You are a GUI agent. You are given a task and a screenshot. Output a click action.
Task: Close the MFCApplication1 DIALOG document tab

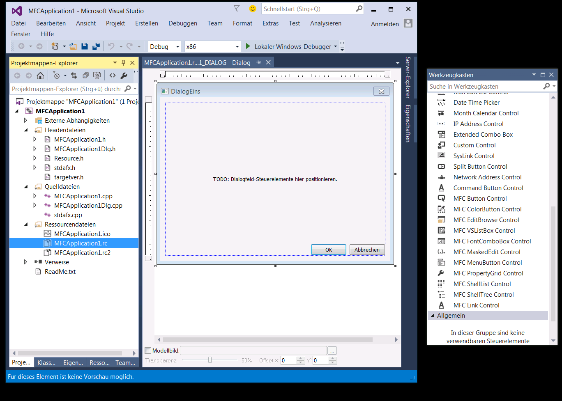tap(268, 62)
